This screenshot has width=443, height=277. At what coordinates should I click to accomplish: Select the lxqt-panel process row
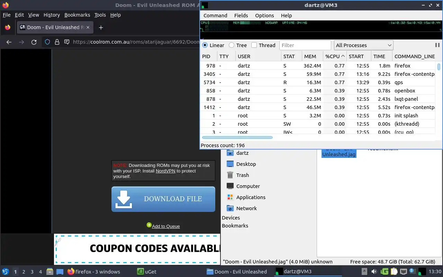318,99
